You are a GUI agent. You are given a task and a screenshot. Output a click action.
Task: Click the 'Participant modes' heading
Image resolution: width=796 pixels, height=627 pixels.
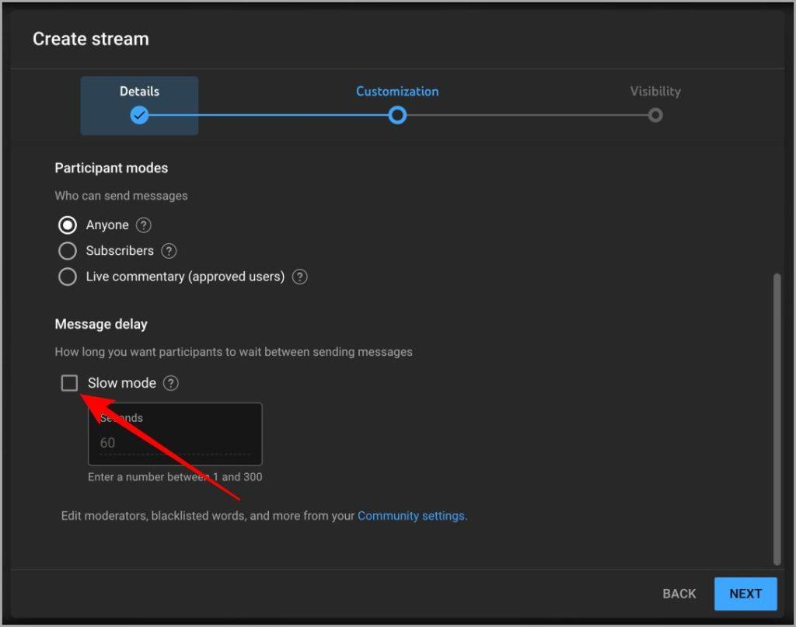point(111,169)
